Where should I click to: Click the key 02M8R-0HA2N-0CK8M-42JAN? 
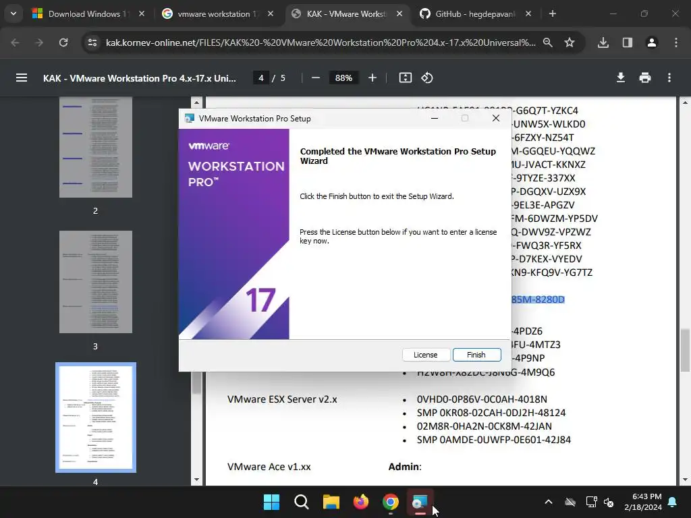pyautogui.click(x=485, y=426)
